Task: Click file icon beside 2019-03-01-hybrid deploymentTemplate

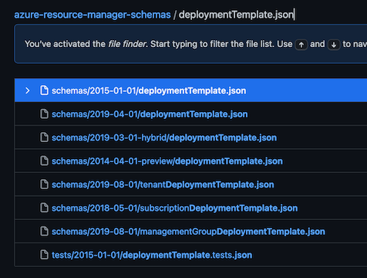Action: pyautogui.click(x=44, y=137)
